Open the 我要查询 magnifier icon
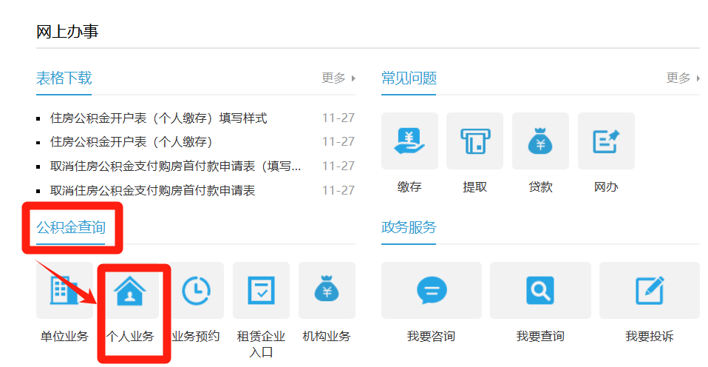Viewport: 708px width, 367px height. 540,290
